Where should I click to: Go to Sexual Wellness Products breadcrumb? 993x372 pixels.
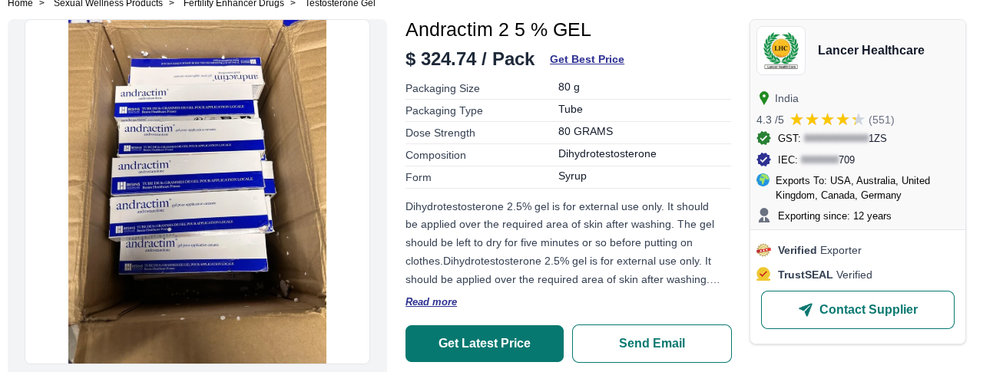pos(108,4)
